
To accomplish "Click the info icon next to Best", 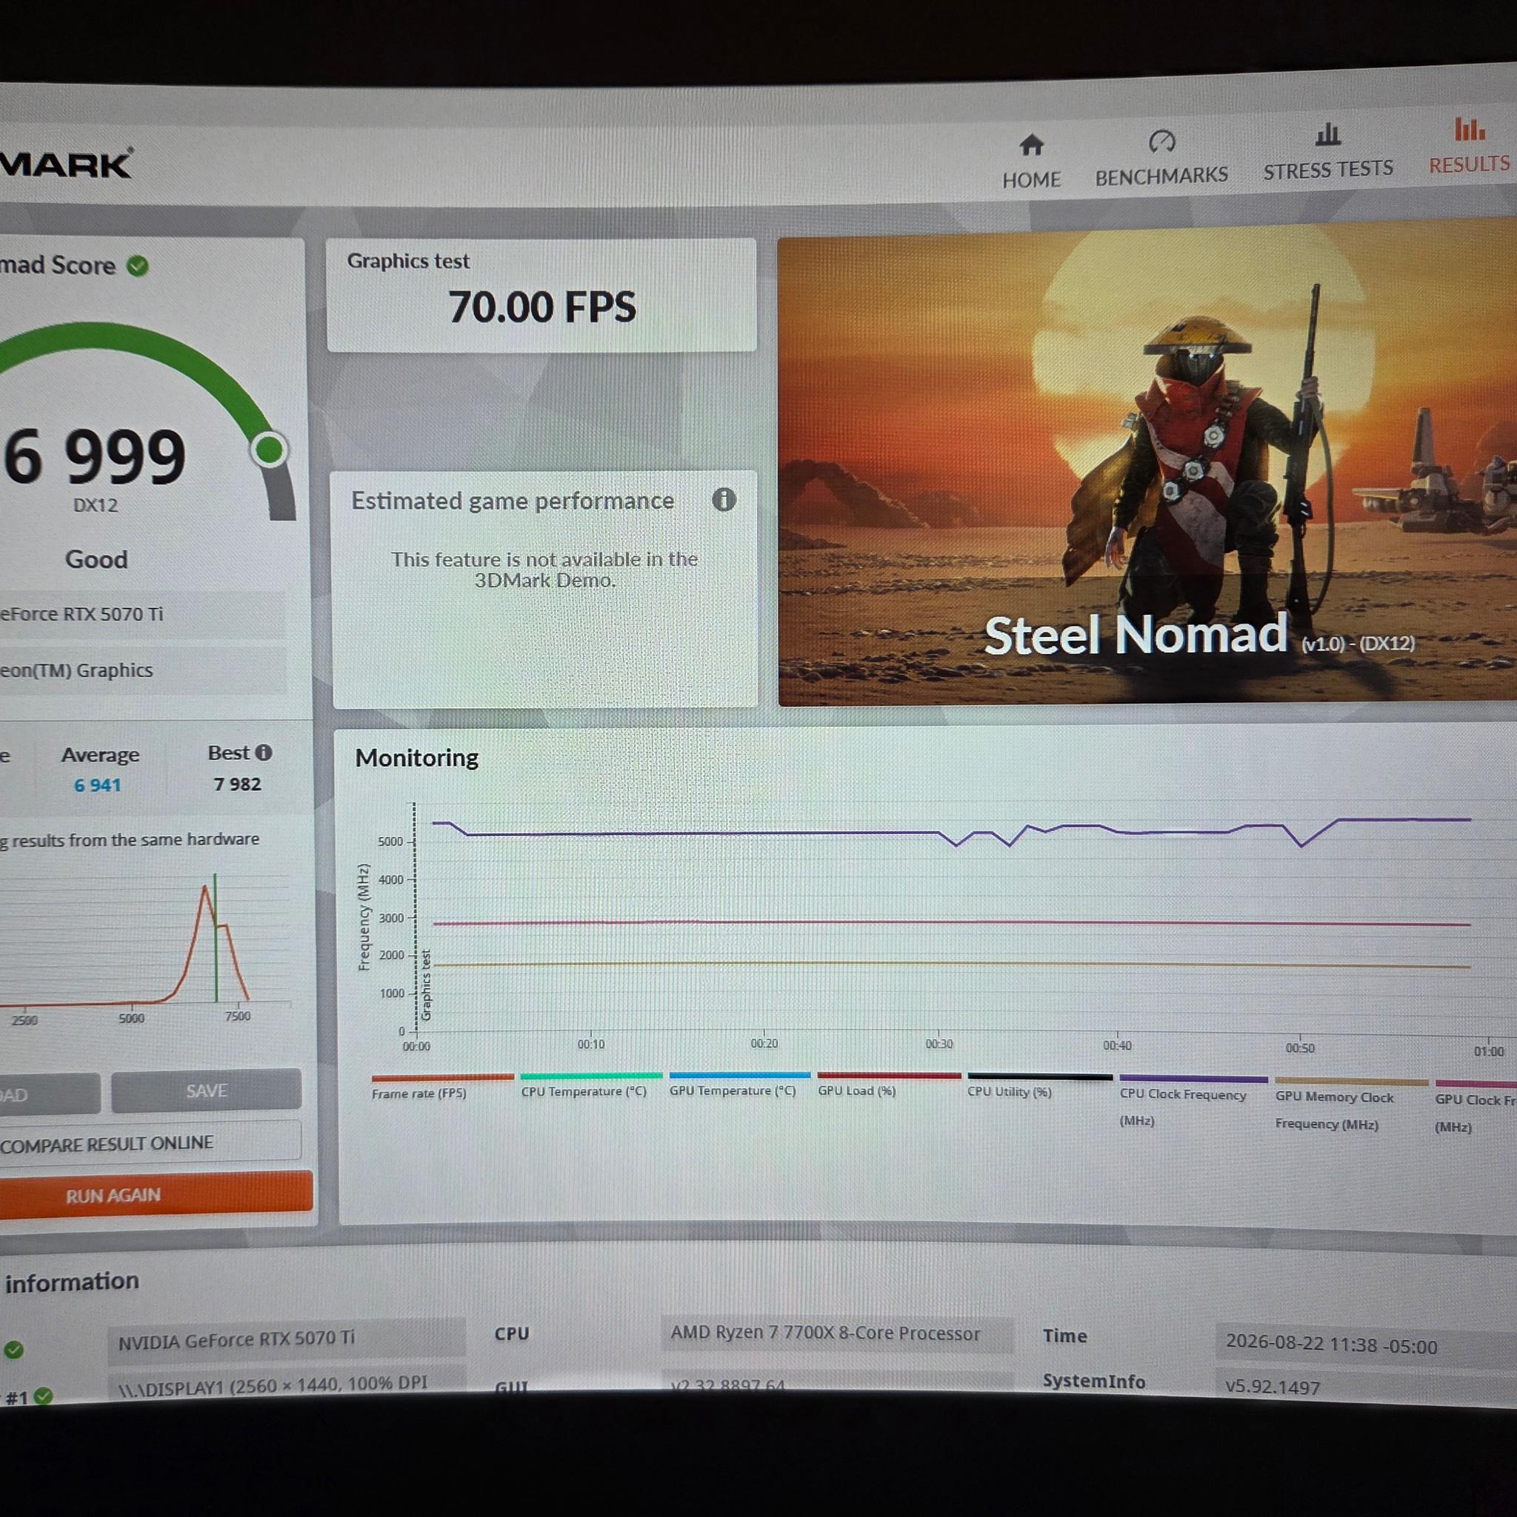I will pos(264,753).
